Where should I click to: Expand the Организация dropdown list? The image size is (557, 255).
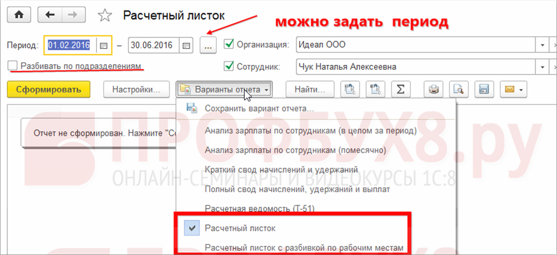tap(542, 45)
